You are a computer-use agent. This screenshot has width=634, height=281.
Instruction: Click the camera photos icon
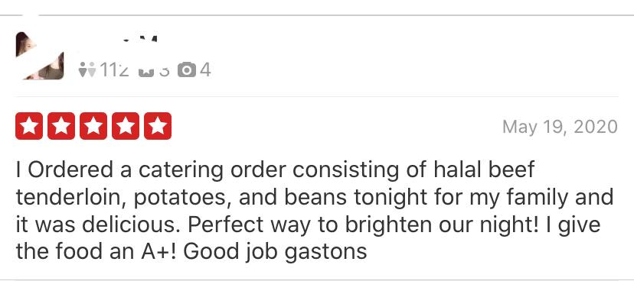(186, 70)
